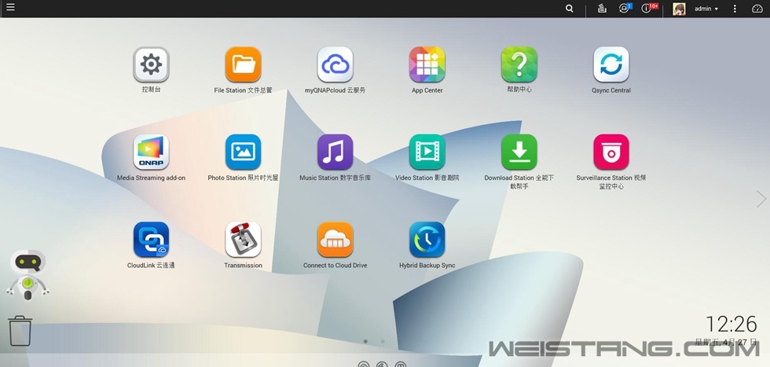Open external devices icon with badge 1
This screenshot has height=367, width=770.
625,9
